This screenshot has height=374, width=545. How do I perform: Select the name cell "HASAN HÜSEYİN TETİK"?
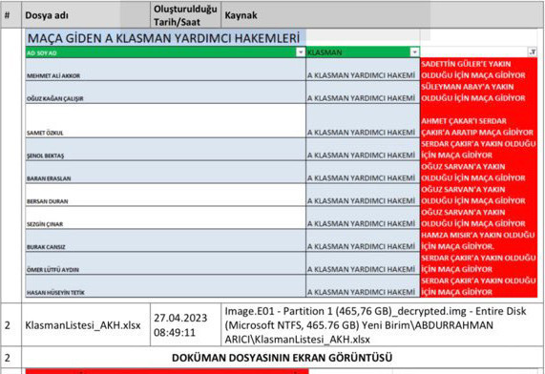click(165, 286)
